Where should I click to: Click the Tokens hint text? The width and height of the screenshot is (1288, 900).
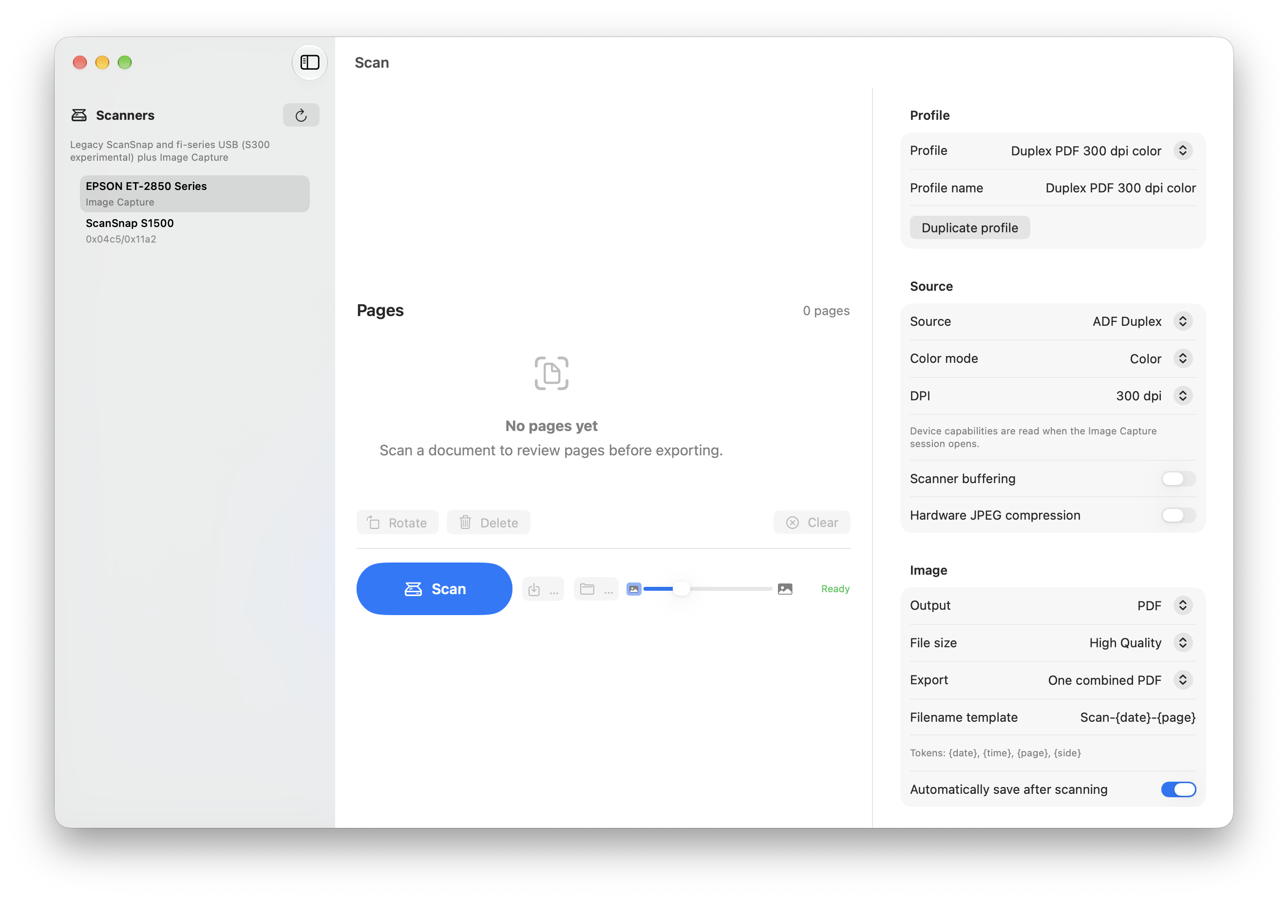995,753
